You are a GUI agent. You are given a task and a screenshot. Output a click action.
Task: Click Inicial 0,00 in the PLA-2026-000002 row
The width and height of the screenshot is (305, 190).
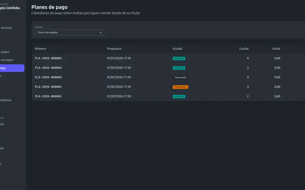coord(277,87)
